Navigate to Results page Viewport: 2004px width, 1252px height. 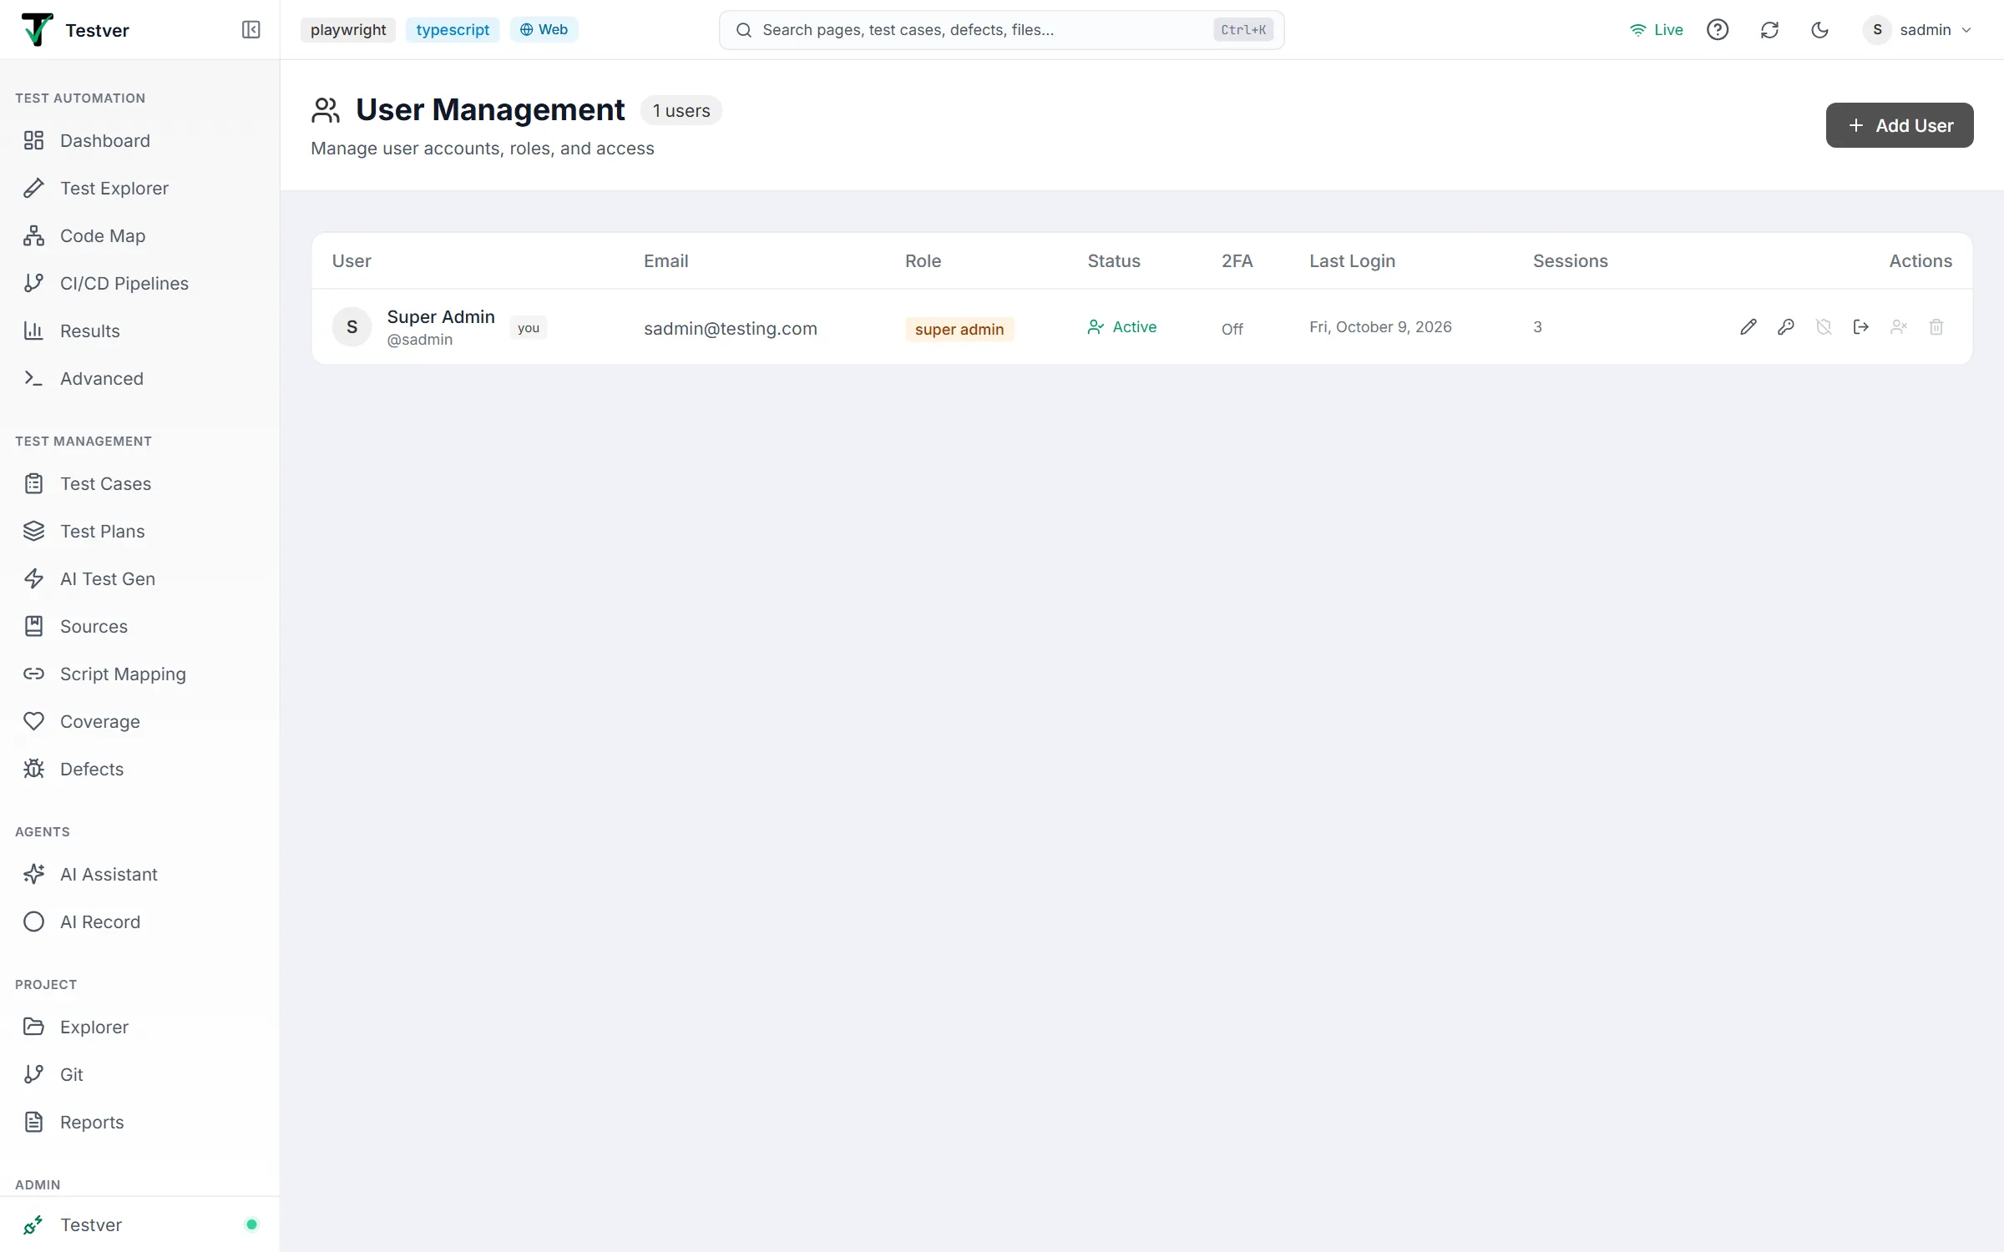tap(139, 331)
